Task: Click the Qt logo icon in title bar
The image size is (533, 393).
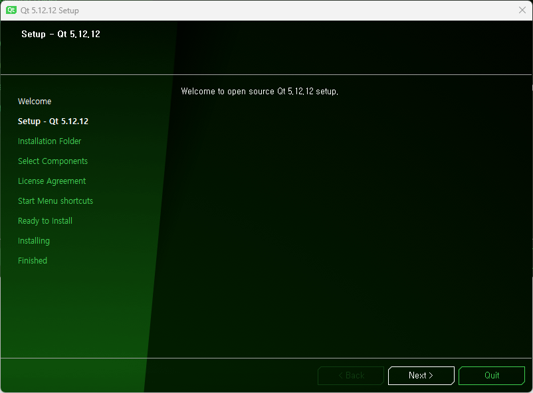Action: (x=11, y=10)
